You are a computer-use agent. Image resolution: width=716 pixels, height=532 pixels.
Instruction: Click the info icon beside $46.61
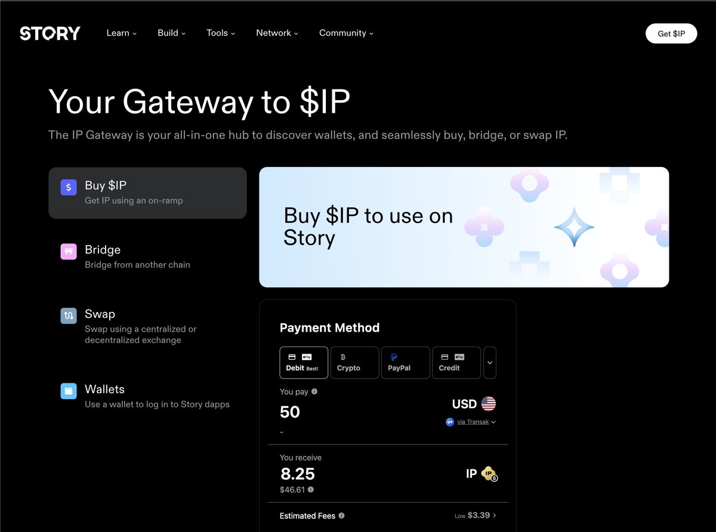click(x=311, y=490)
